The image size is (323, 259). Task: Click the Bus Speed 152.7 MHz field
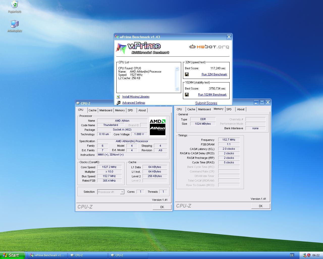point(109,176)
